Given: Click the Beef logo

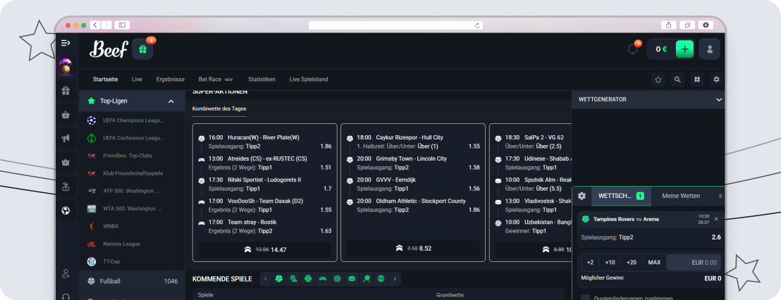Looking at the screenshot, I should tap(108, 49).
